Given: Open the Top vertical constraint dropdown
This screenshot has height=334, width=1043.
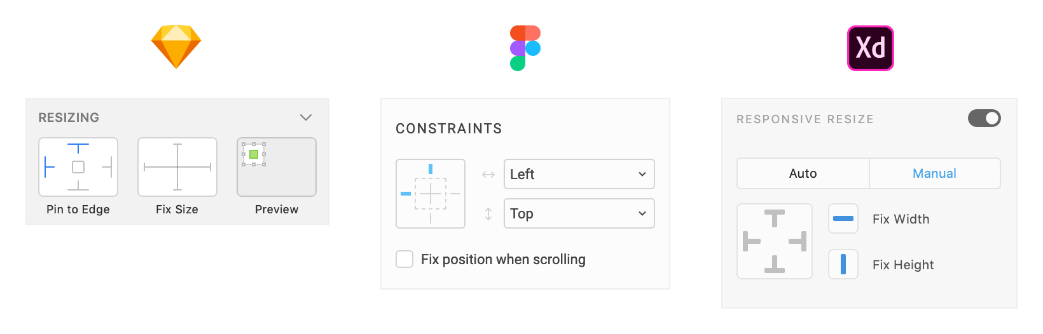Looking at the screenshot, I should tap(579, 213).
